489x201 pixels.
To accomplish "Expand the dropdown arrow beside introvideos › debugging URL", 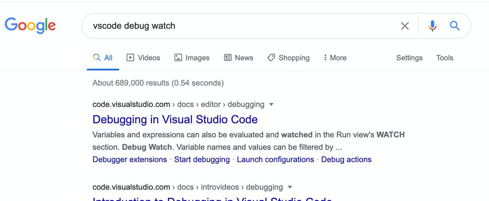I will 290,187.
